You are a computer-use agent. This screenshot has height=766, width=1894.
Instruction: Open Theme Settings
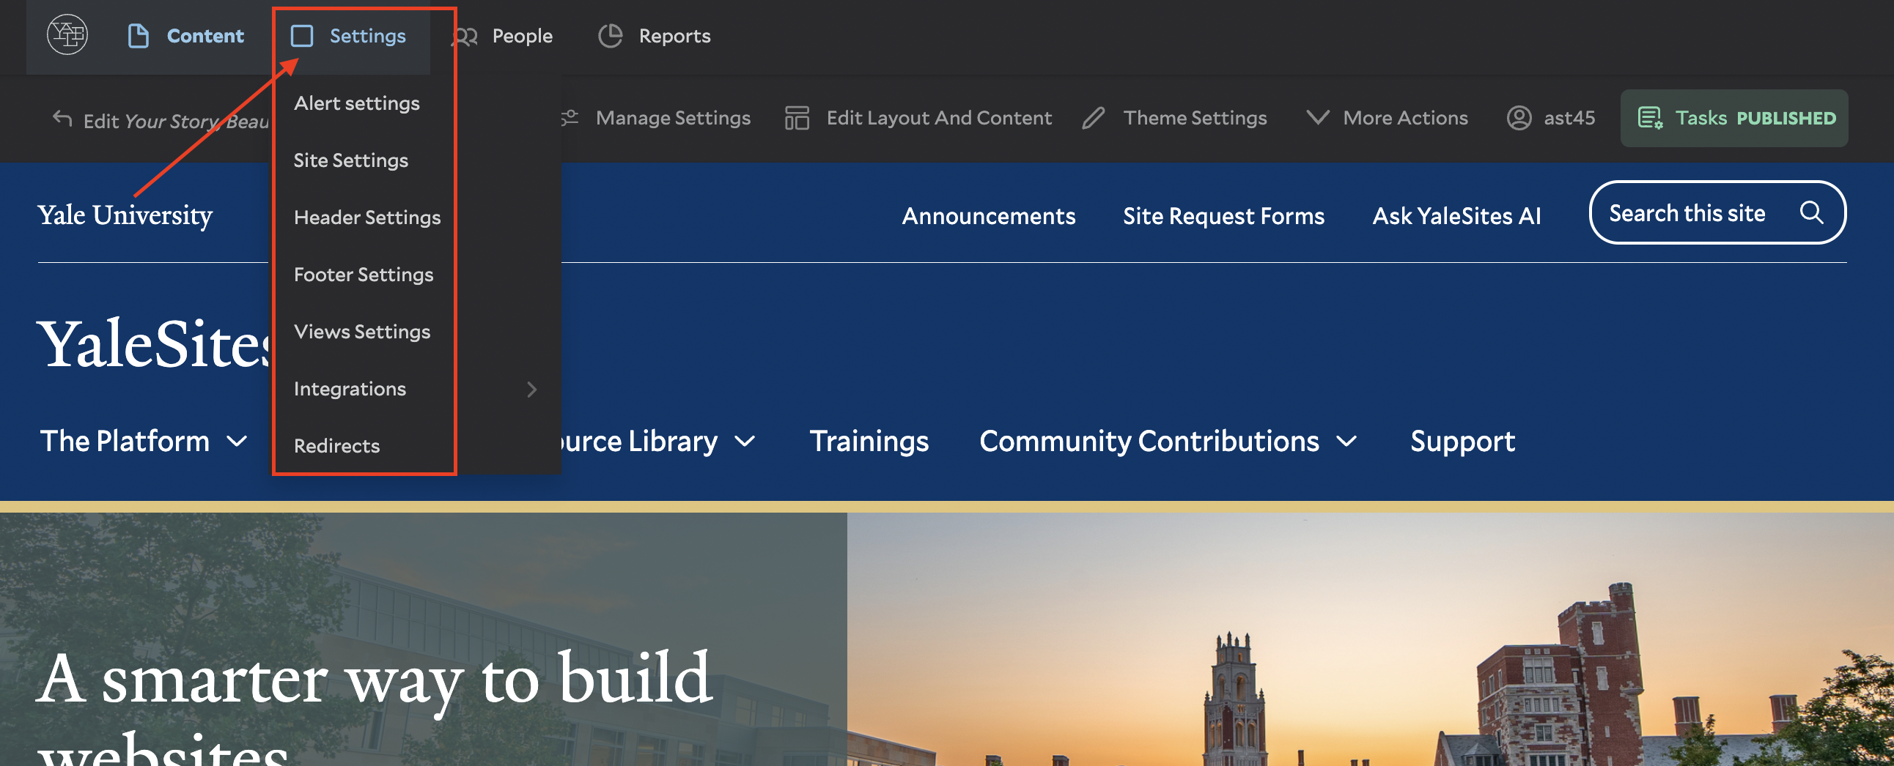(x=1175, y=117)
